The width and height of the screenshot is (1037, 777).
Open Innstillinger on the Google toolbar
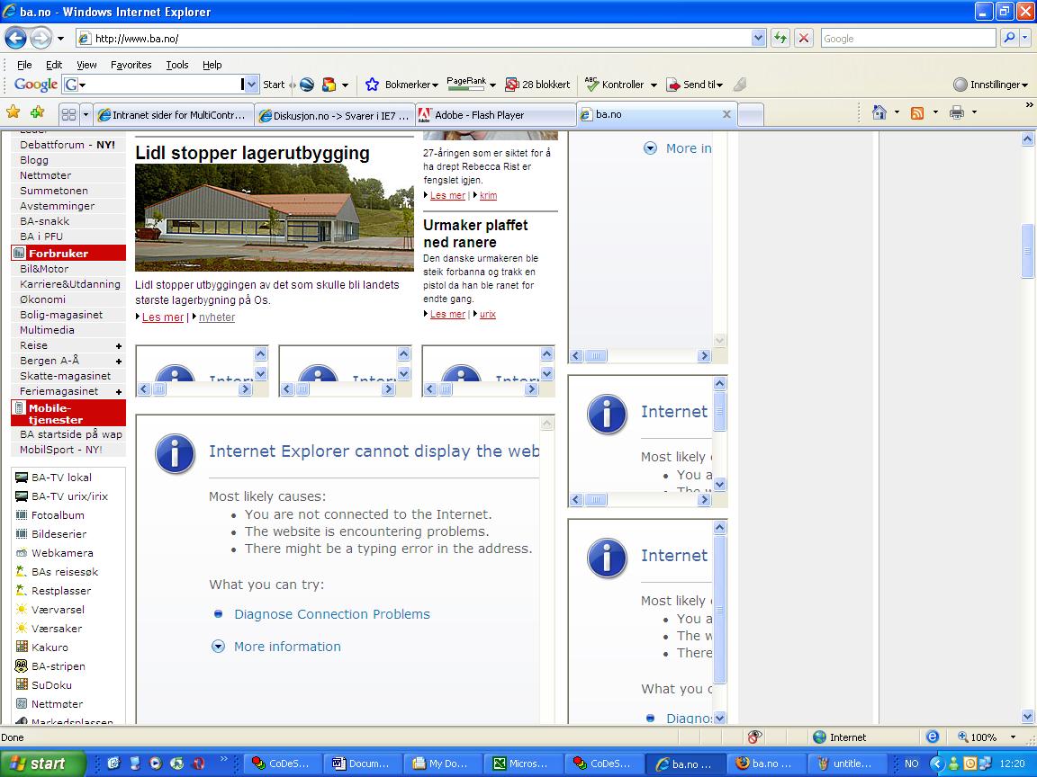pos(990,85)
